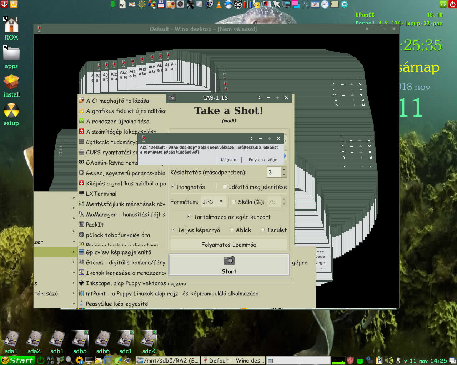The width and height of the screenshot is (457, 365).
Task: Click the sun brightness icon in top panel
Action: tap(142, 4)
